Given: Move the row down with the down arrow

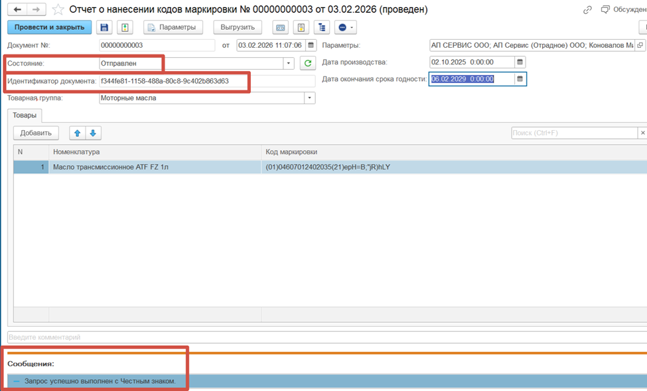Looking at the screenshot, I should pyautogui.click(x=93, y=133).
